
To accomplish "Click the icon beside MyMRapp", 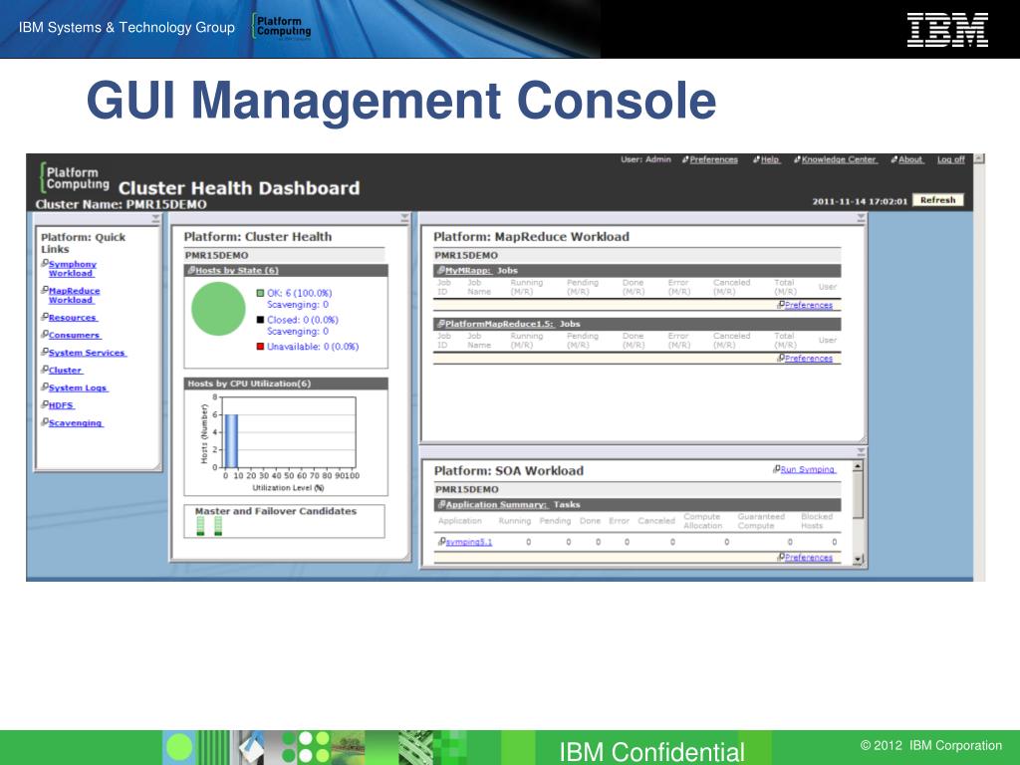I will 441,270.
